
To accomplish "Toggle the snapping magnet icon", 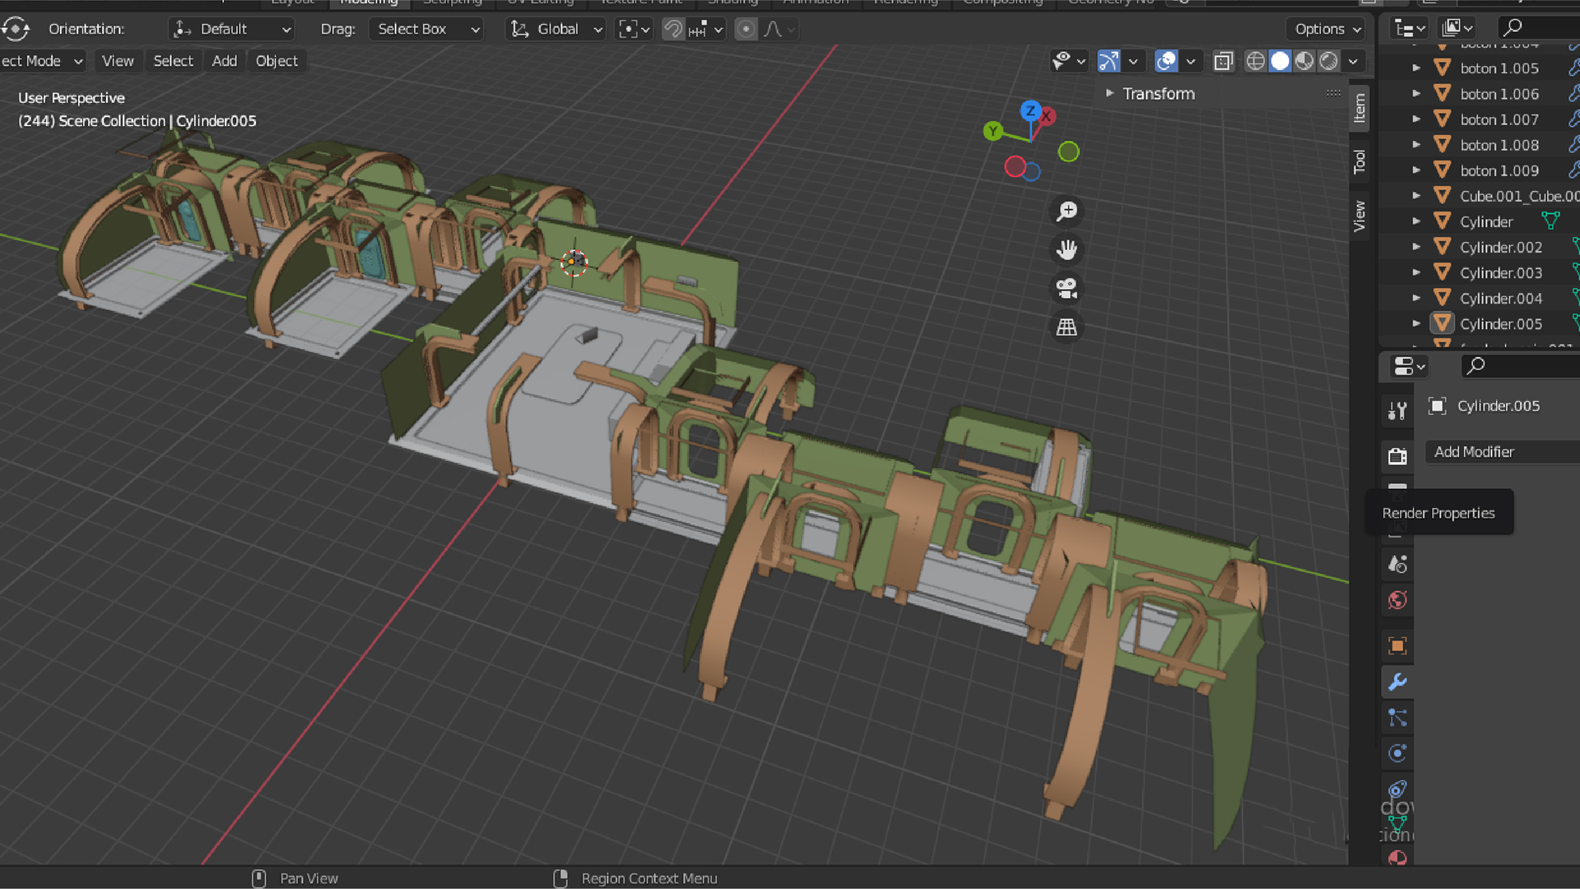I will coord(673,29).
